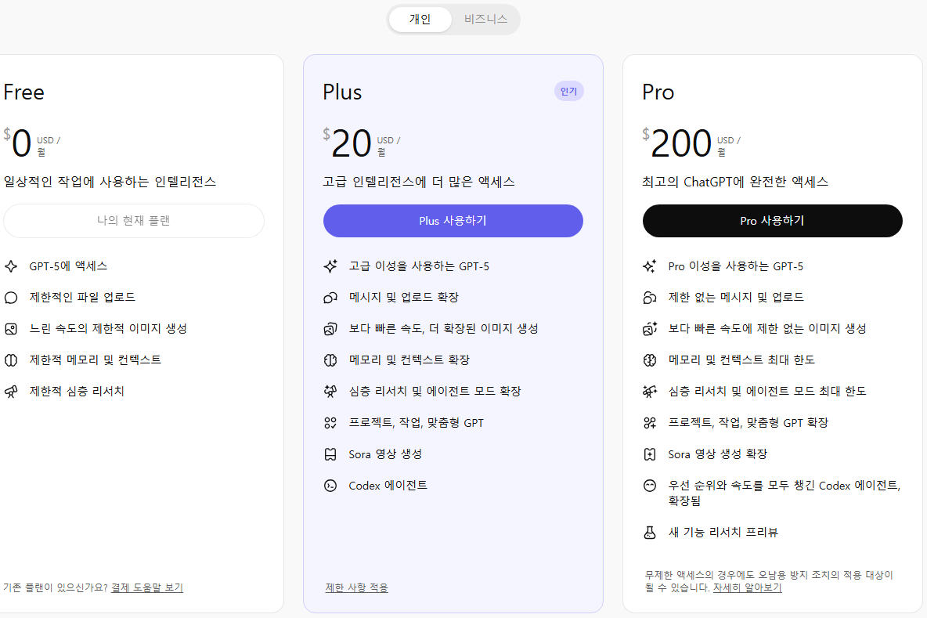Click the brain icon for 컨텍스트 최대 한도
927x618 pixels.
650,360
